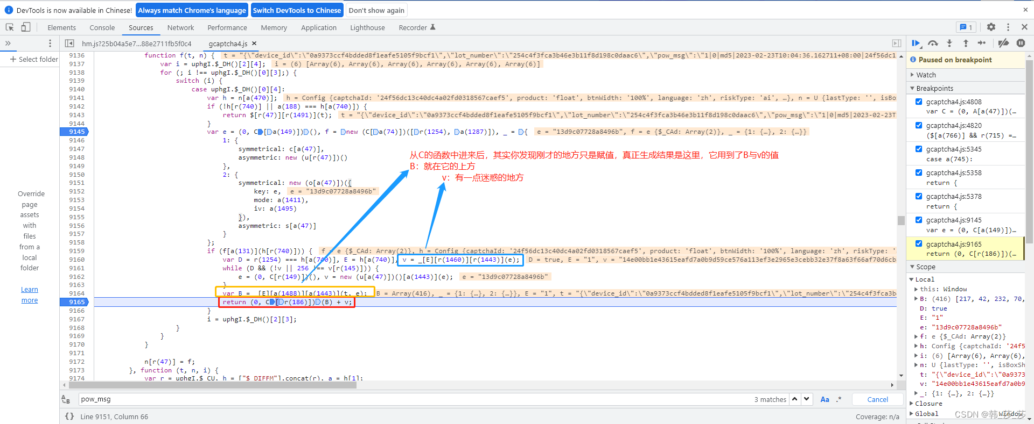This screenshot has height=424, width=1034.
Task: Hide the navigator sidebar
Action: pos(69,43)
